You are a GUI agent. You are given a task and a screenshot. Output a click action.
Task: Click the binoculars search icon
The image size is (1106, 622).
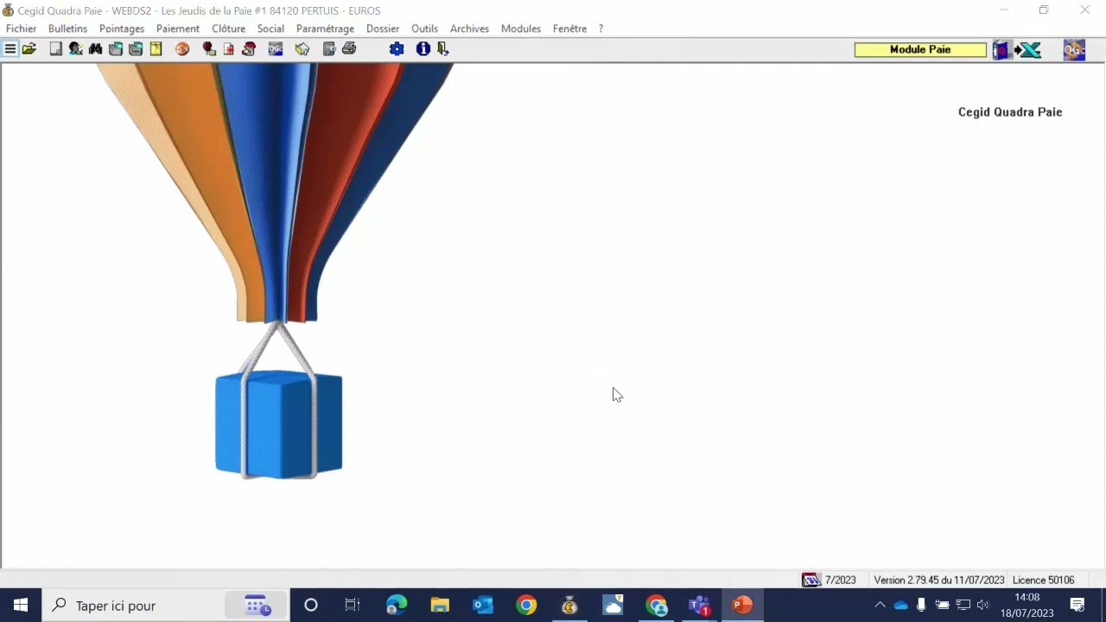click(x=96, y=49)
